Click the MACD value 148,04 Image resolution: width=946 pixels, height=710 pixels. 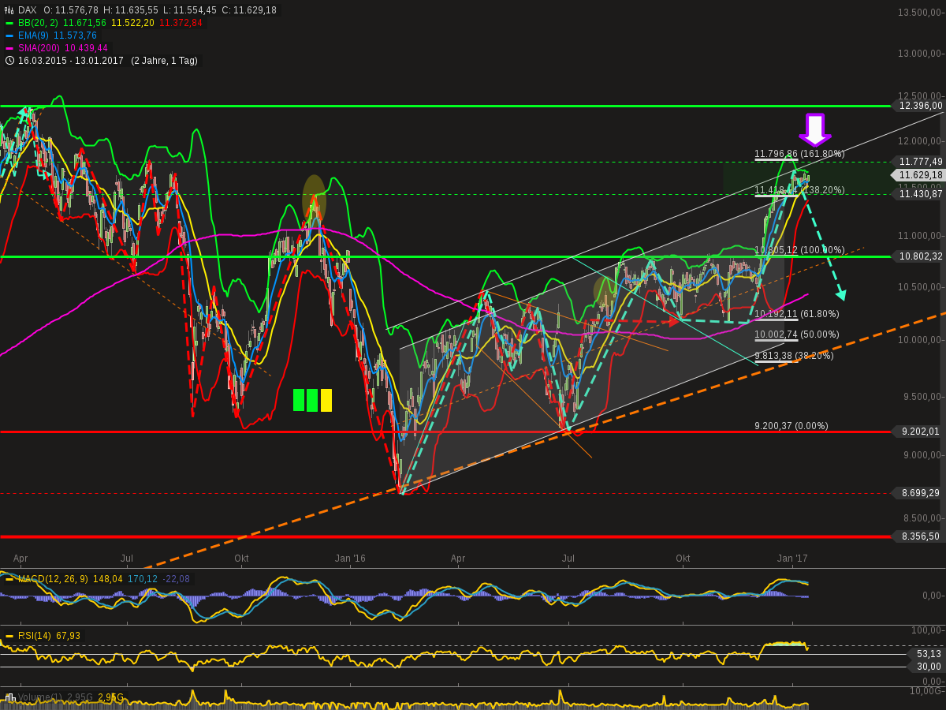click(x=108, y=579)
